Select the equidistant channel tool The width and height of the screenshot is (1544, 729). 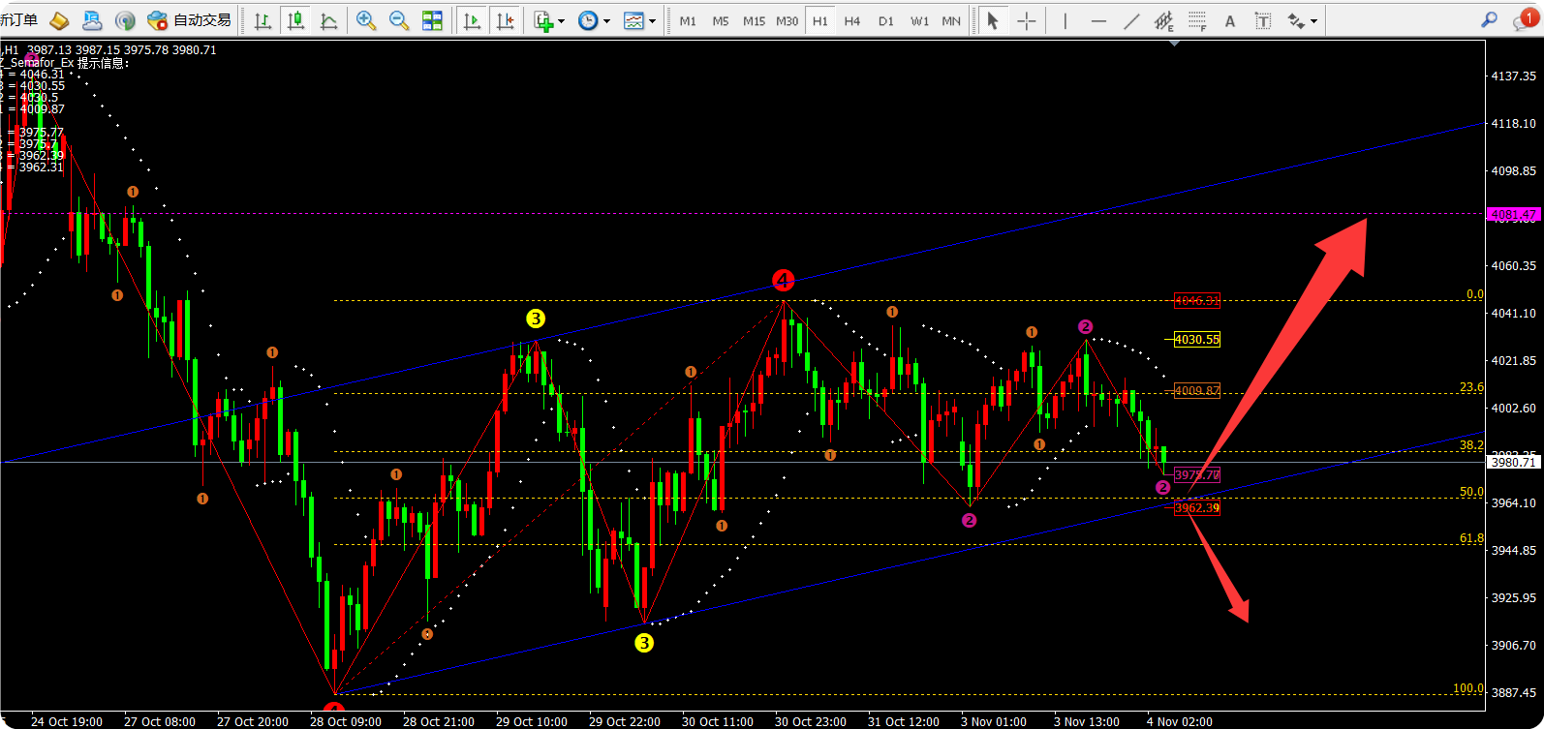pos(1163,20)
